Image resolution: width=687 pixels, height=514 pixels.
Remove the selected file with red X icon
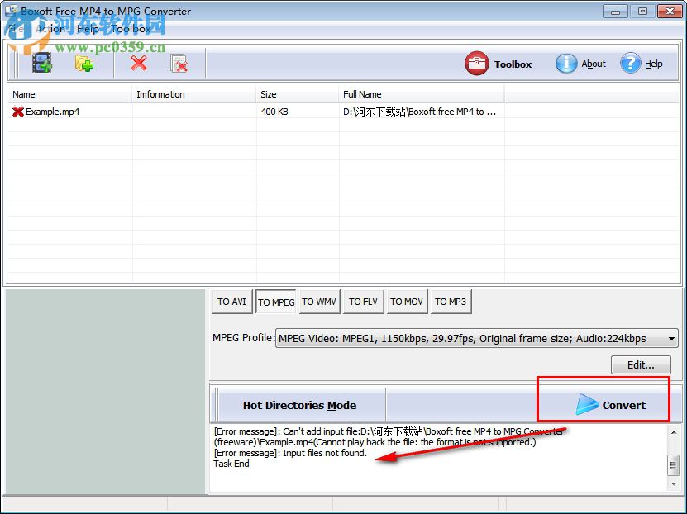point(137,62)
